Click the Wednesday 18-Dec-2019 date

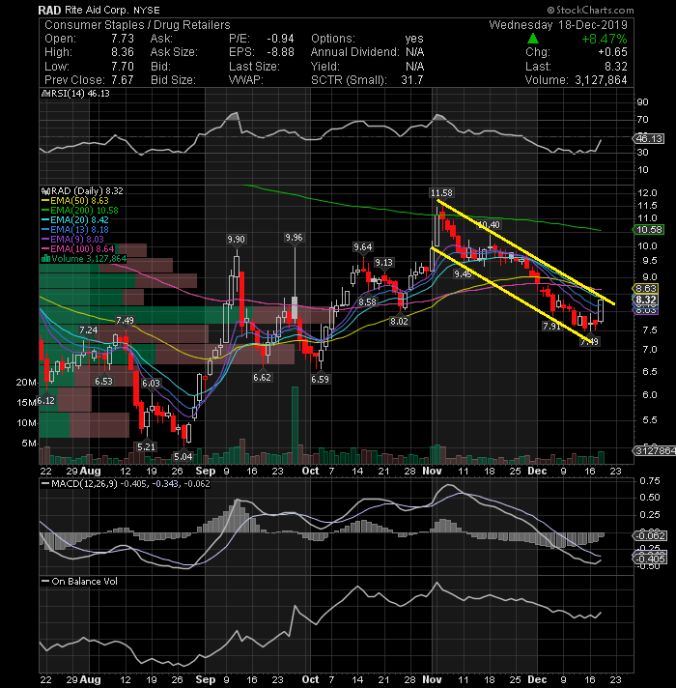[558, 25]
